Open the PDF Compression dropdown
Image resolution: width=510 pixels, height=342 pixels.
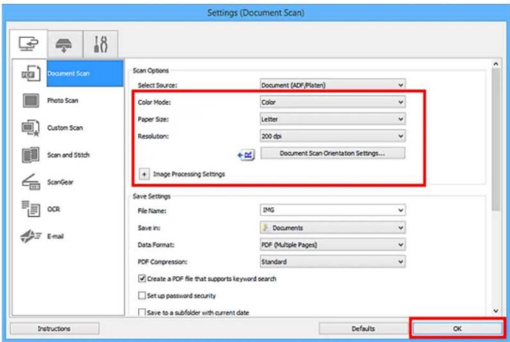(332, 262)
